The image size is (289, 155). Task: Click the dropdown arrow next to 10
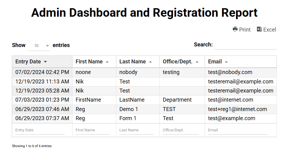click(x=48, y=46)
